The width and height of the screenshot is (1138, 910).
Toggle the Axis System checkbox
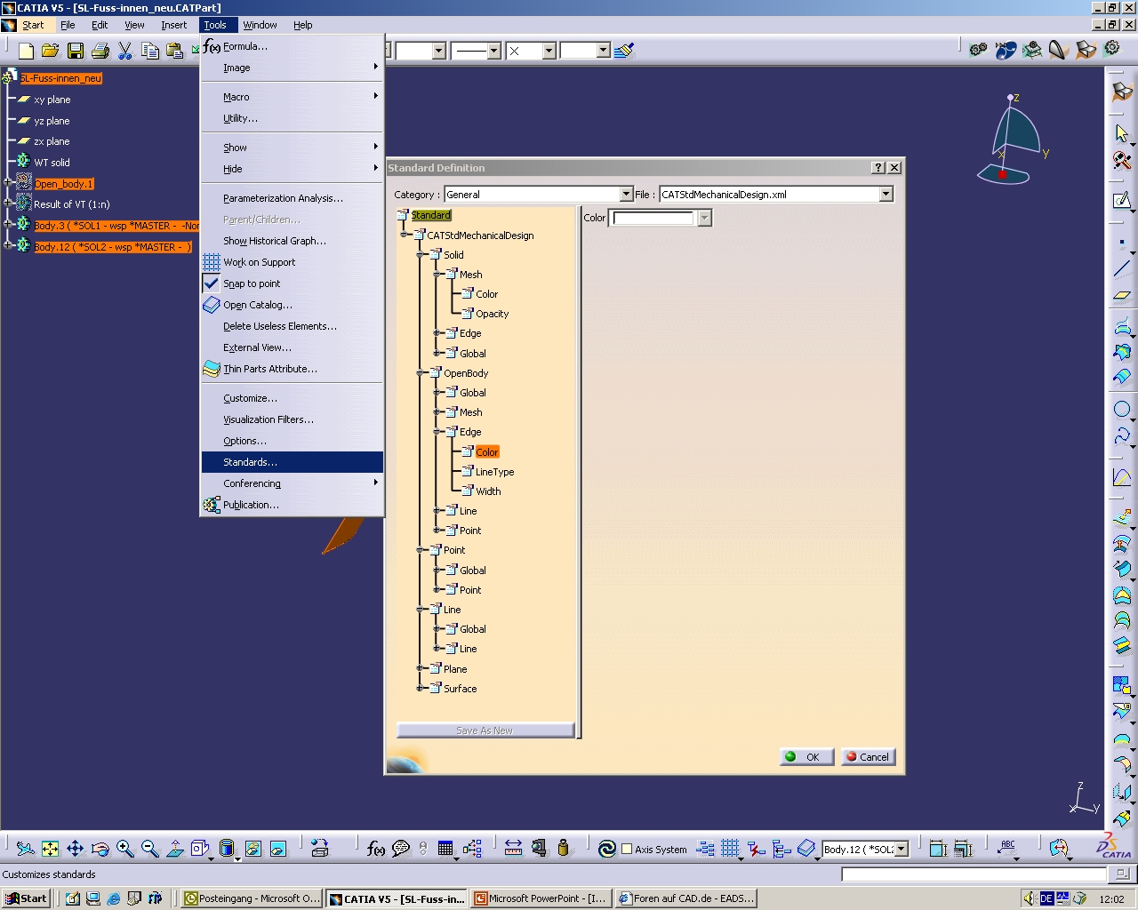pos(627,849)
